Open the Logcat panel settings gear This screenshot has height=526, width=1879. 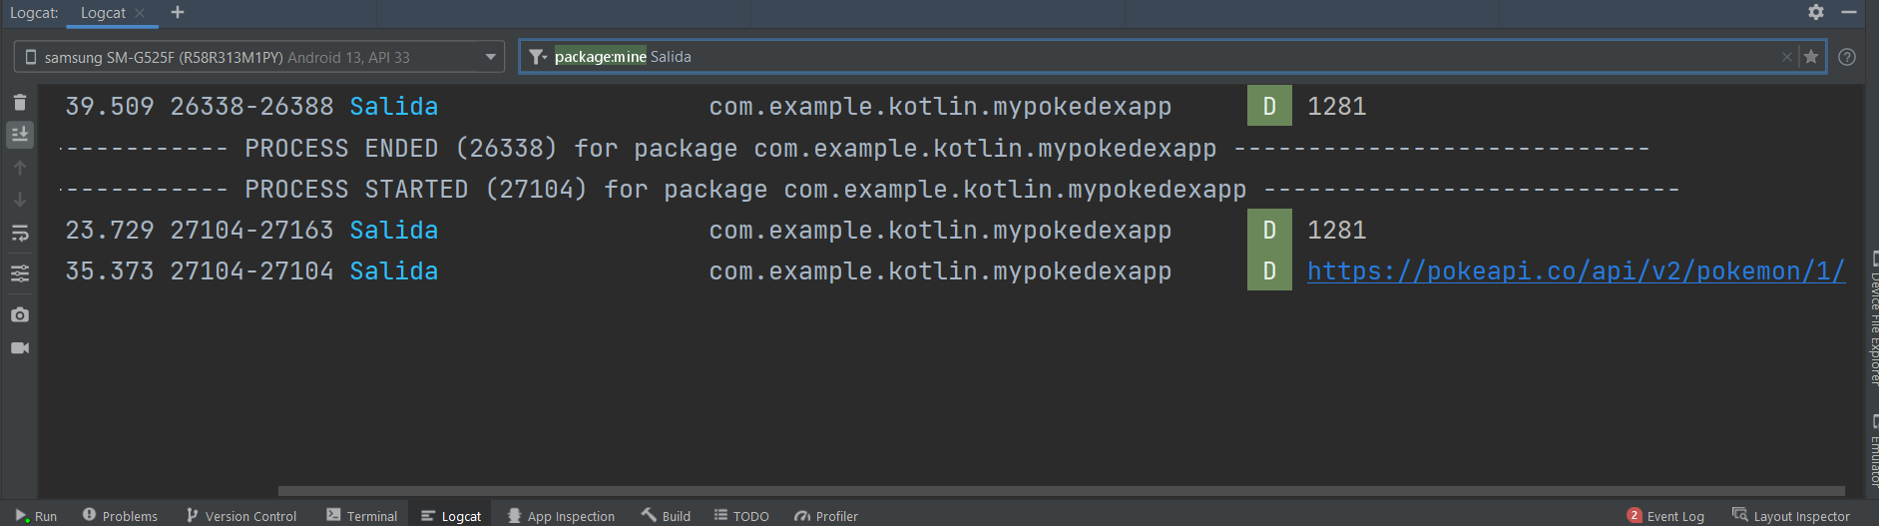pos(1816,12)
